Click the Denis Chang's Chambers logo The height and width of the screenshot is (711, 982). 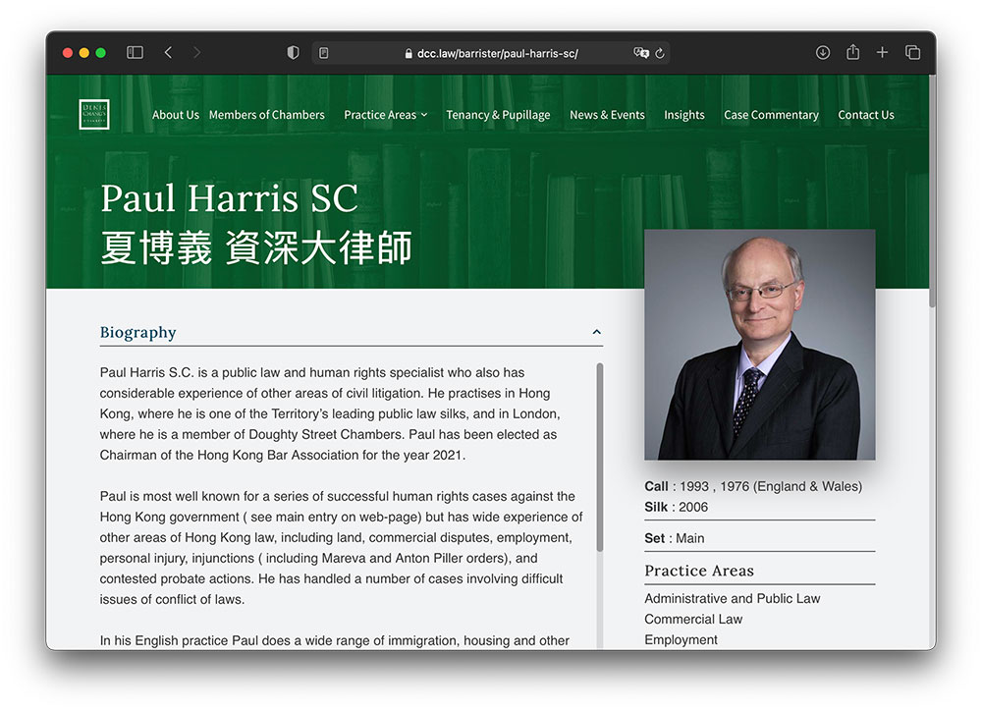click(94, 115)
